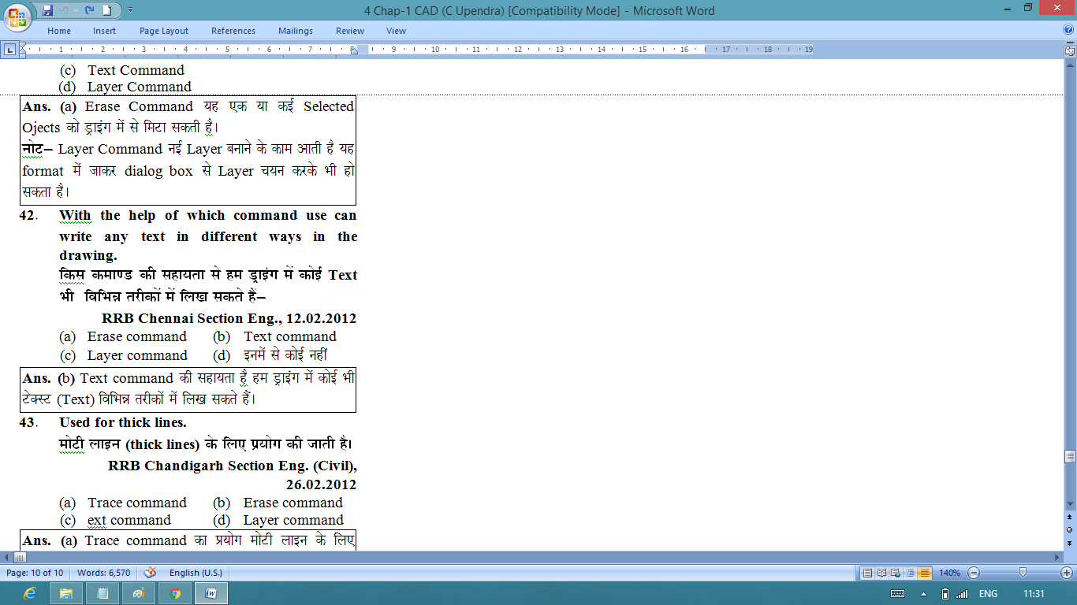Switch to Print Layout view
Screen dimensions: 1077x605
click(x=867, y=573)
